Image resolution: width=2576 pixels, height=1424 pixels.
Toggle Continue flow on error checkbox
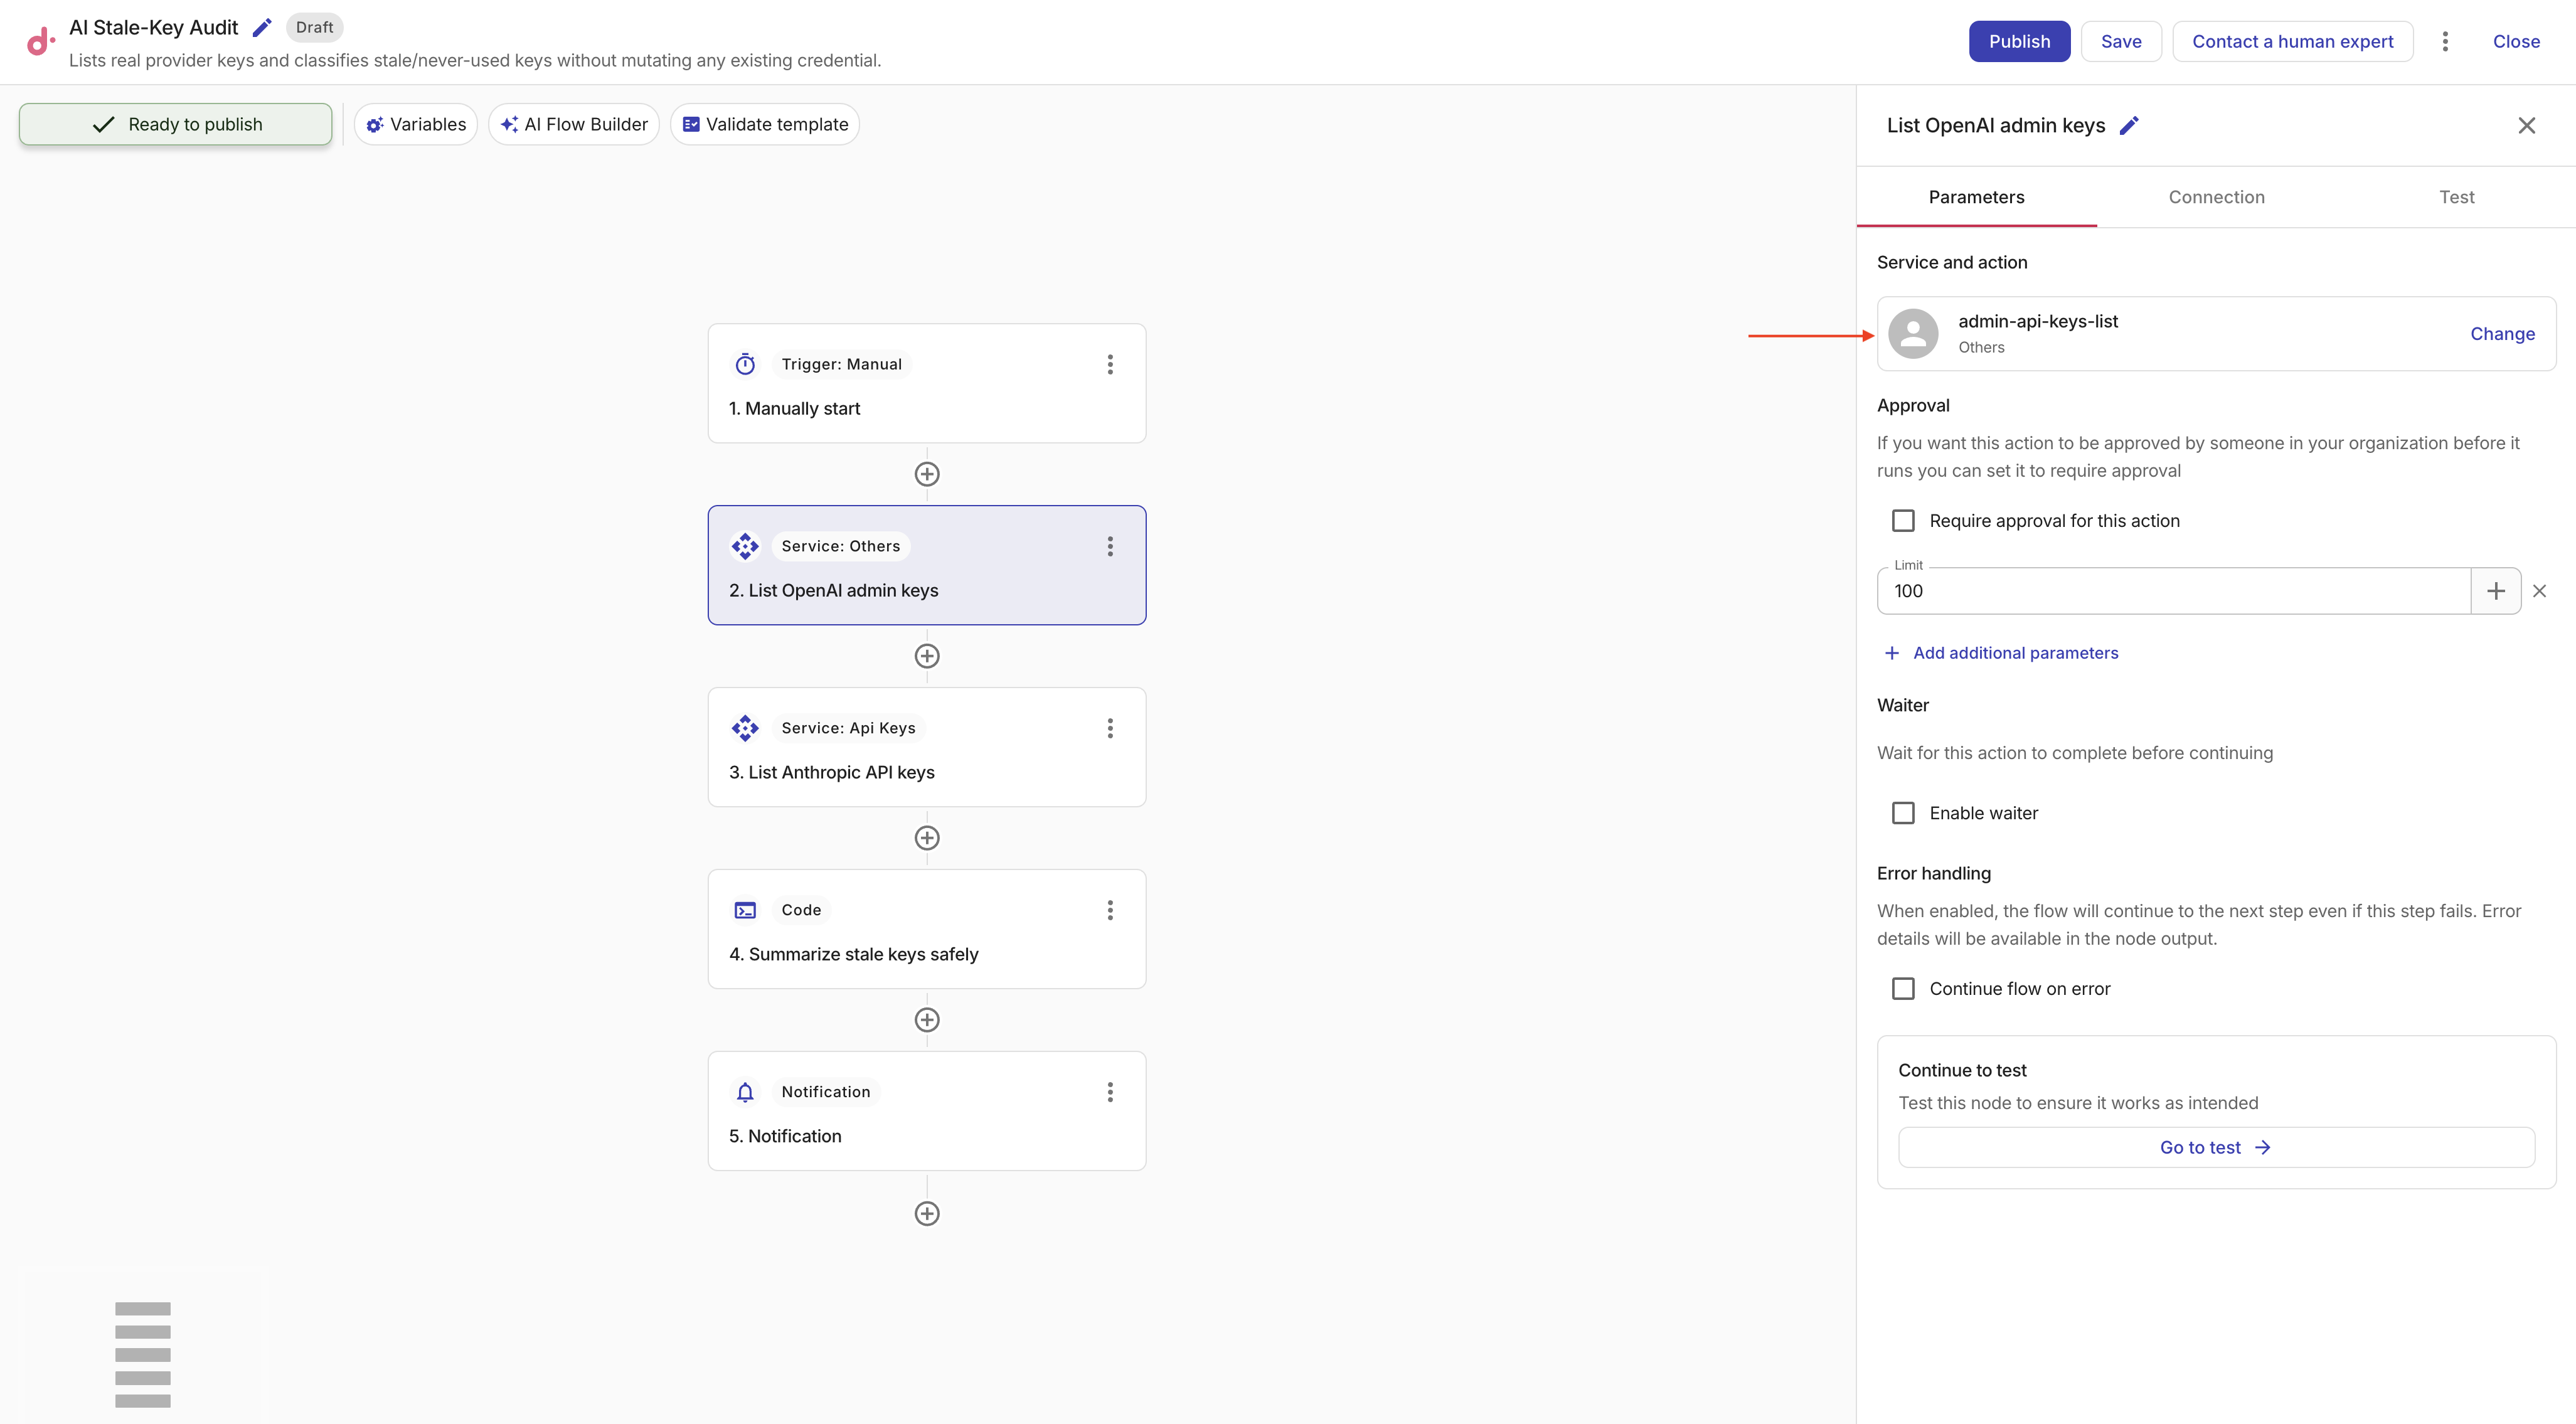tap(1903, 989)
